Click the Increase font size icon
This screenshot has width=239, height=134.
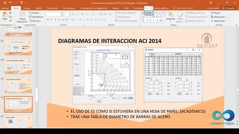pyautogui.click(x=73, y=14)
